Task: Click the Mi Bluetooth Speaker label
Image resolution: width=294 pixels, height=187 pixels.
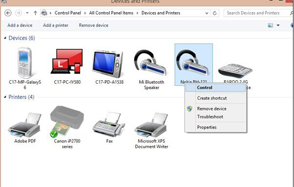Action: tap(151, 85)
